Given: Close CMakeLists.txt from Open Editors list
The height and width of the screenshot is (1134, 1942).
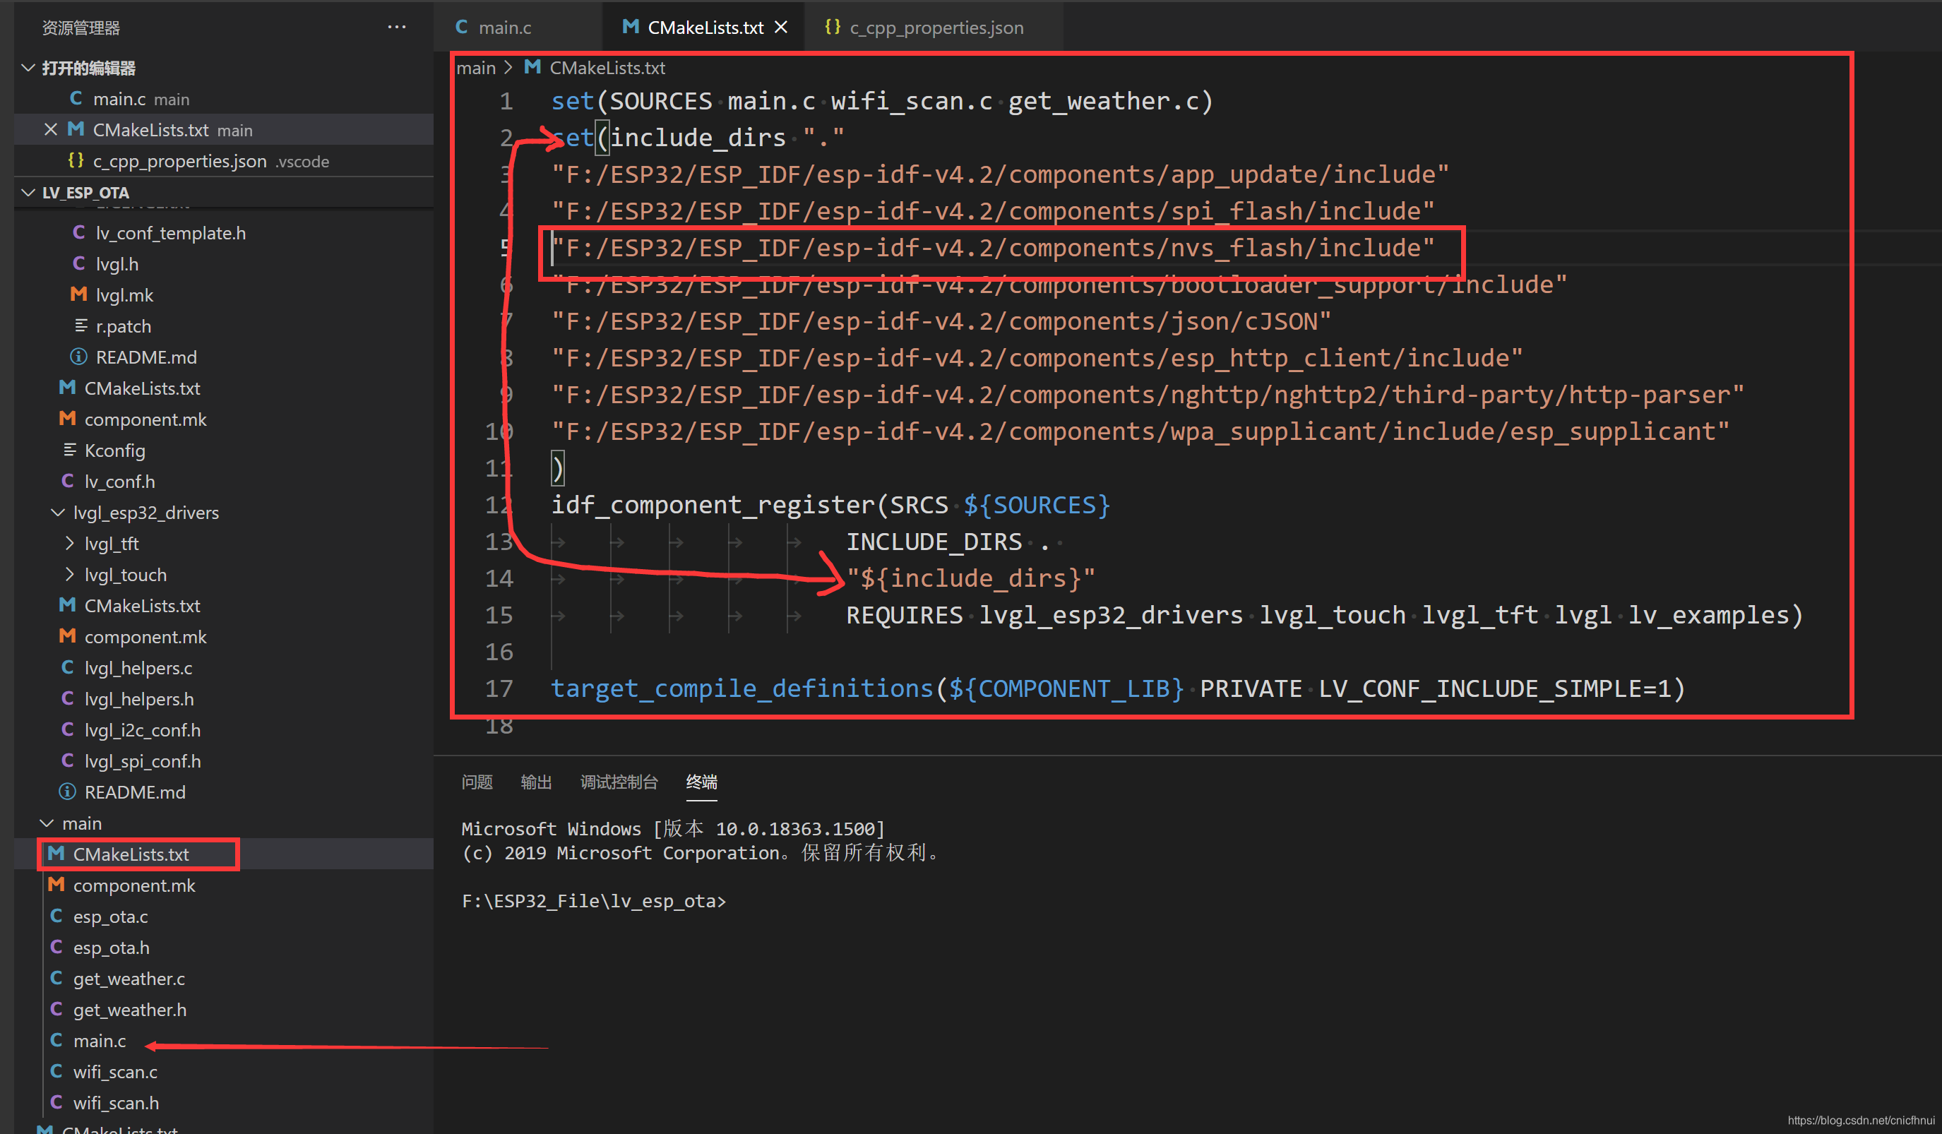Looking at the screenshot, I should 50,129.
